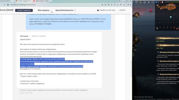Reload the page in the browser
179x100 pixels.
coord(4,5)
